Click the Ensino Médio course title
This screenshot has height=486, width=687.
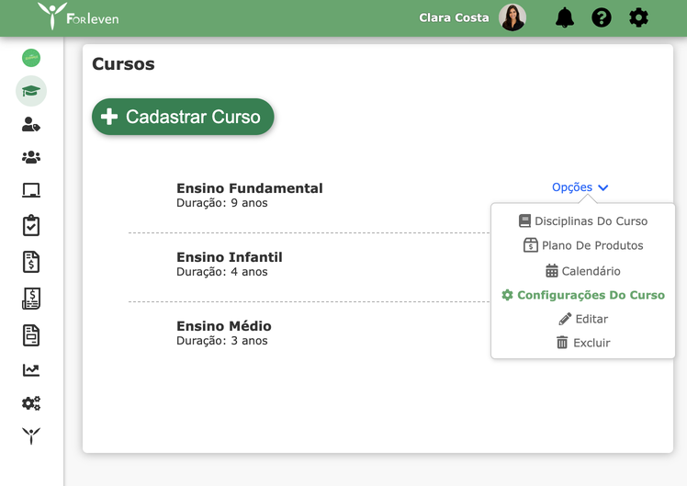pos(224,326)
